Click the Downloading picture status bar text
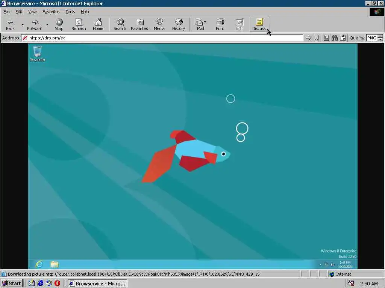Screen dimensions: 385x288 [133, 274]
